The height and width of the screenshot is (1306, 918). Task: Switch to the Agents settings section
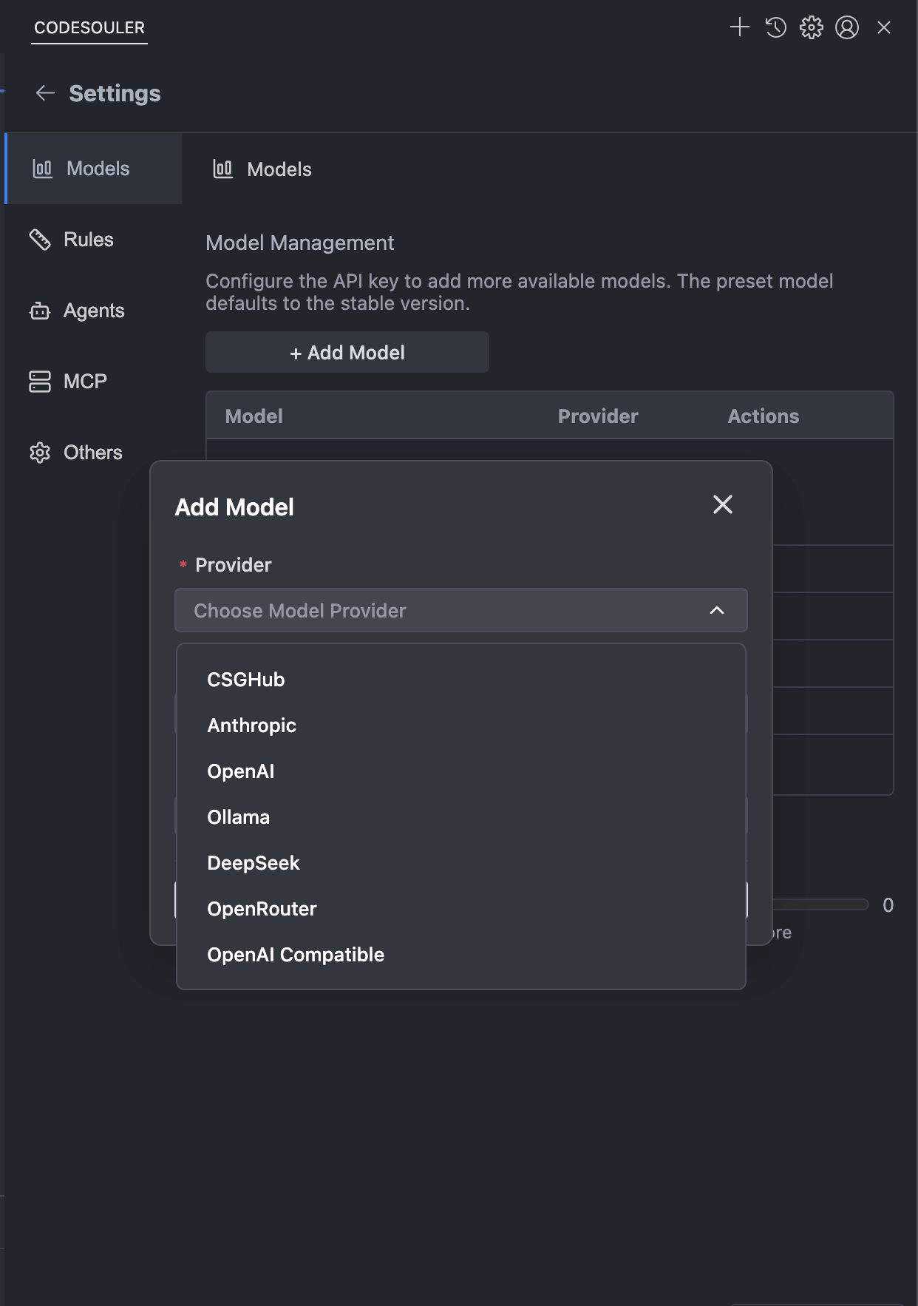point(93,311)
